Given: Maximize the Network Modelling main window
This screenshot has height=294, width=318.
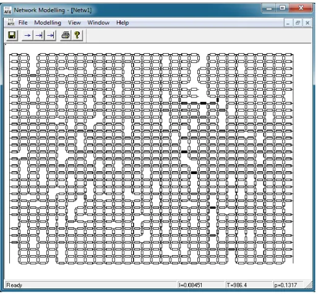Looking at the screenshot, I should pos(282,8).
